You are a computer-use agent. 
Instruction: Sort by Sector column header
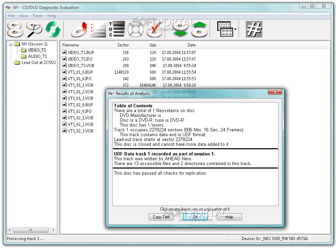tap(121, 45)
